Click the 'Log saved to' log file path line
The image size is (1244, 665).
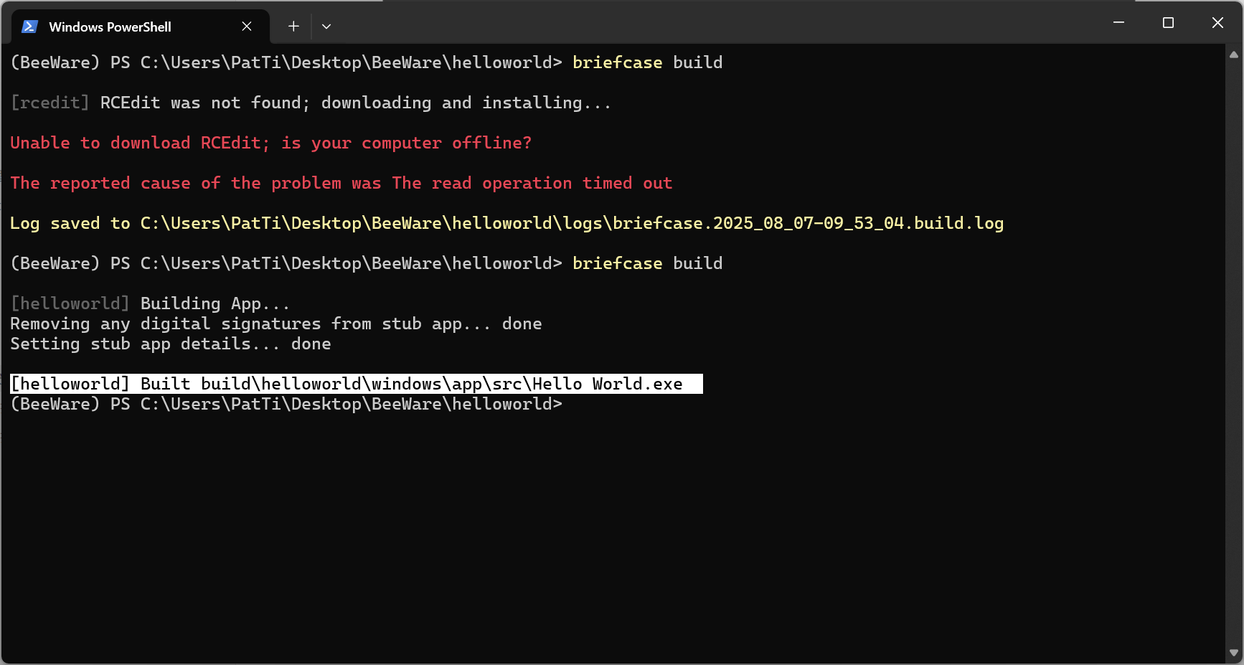point(507,223)
